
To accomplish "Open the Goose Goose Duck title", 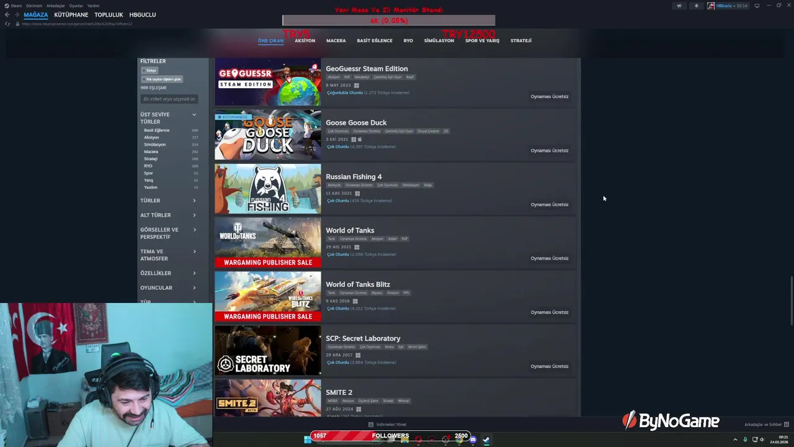I will 356,123.
